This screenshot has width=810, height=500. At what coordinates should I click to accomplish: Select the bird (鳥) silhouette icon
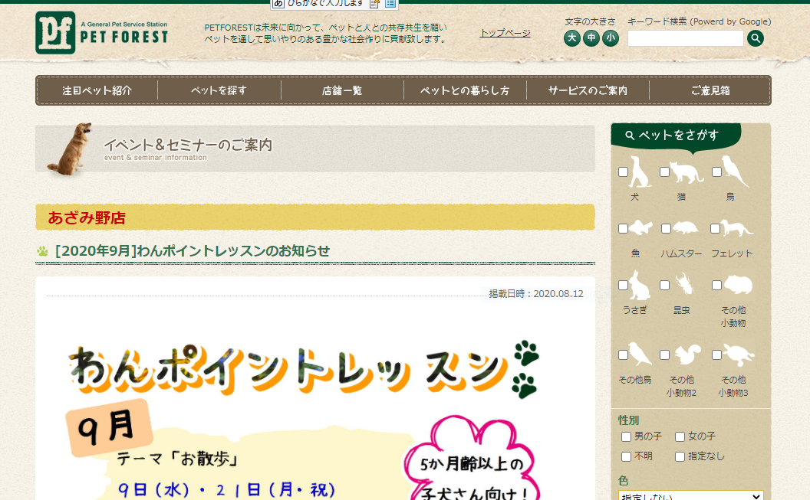(736, 172)
